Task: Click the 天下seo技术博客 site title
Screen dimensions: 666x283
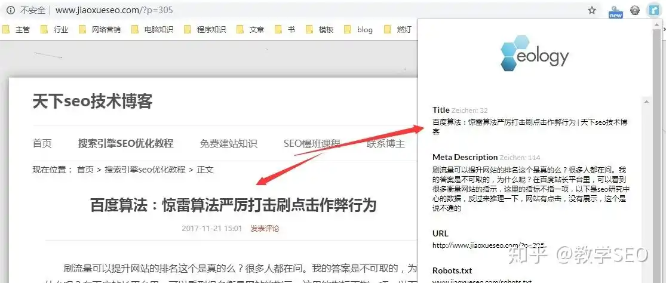Action: [x=93, y=101]
